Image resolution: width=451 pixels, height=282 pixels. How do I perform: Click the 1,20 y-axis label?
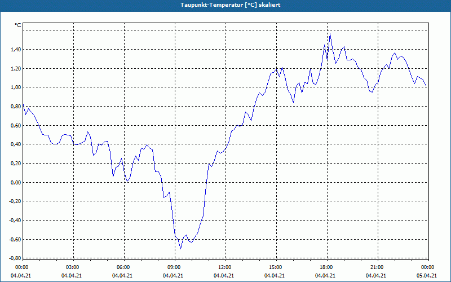pos(16,68)
